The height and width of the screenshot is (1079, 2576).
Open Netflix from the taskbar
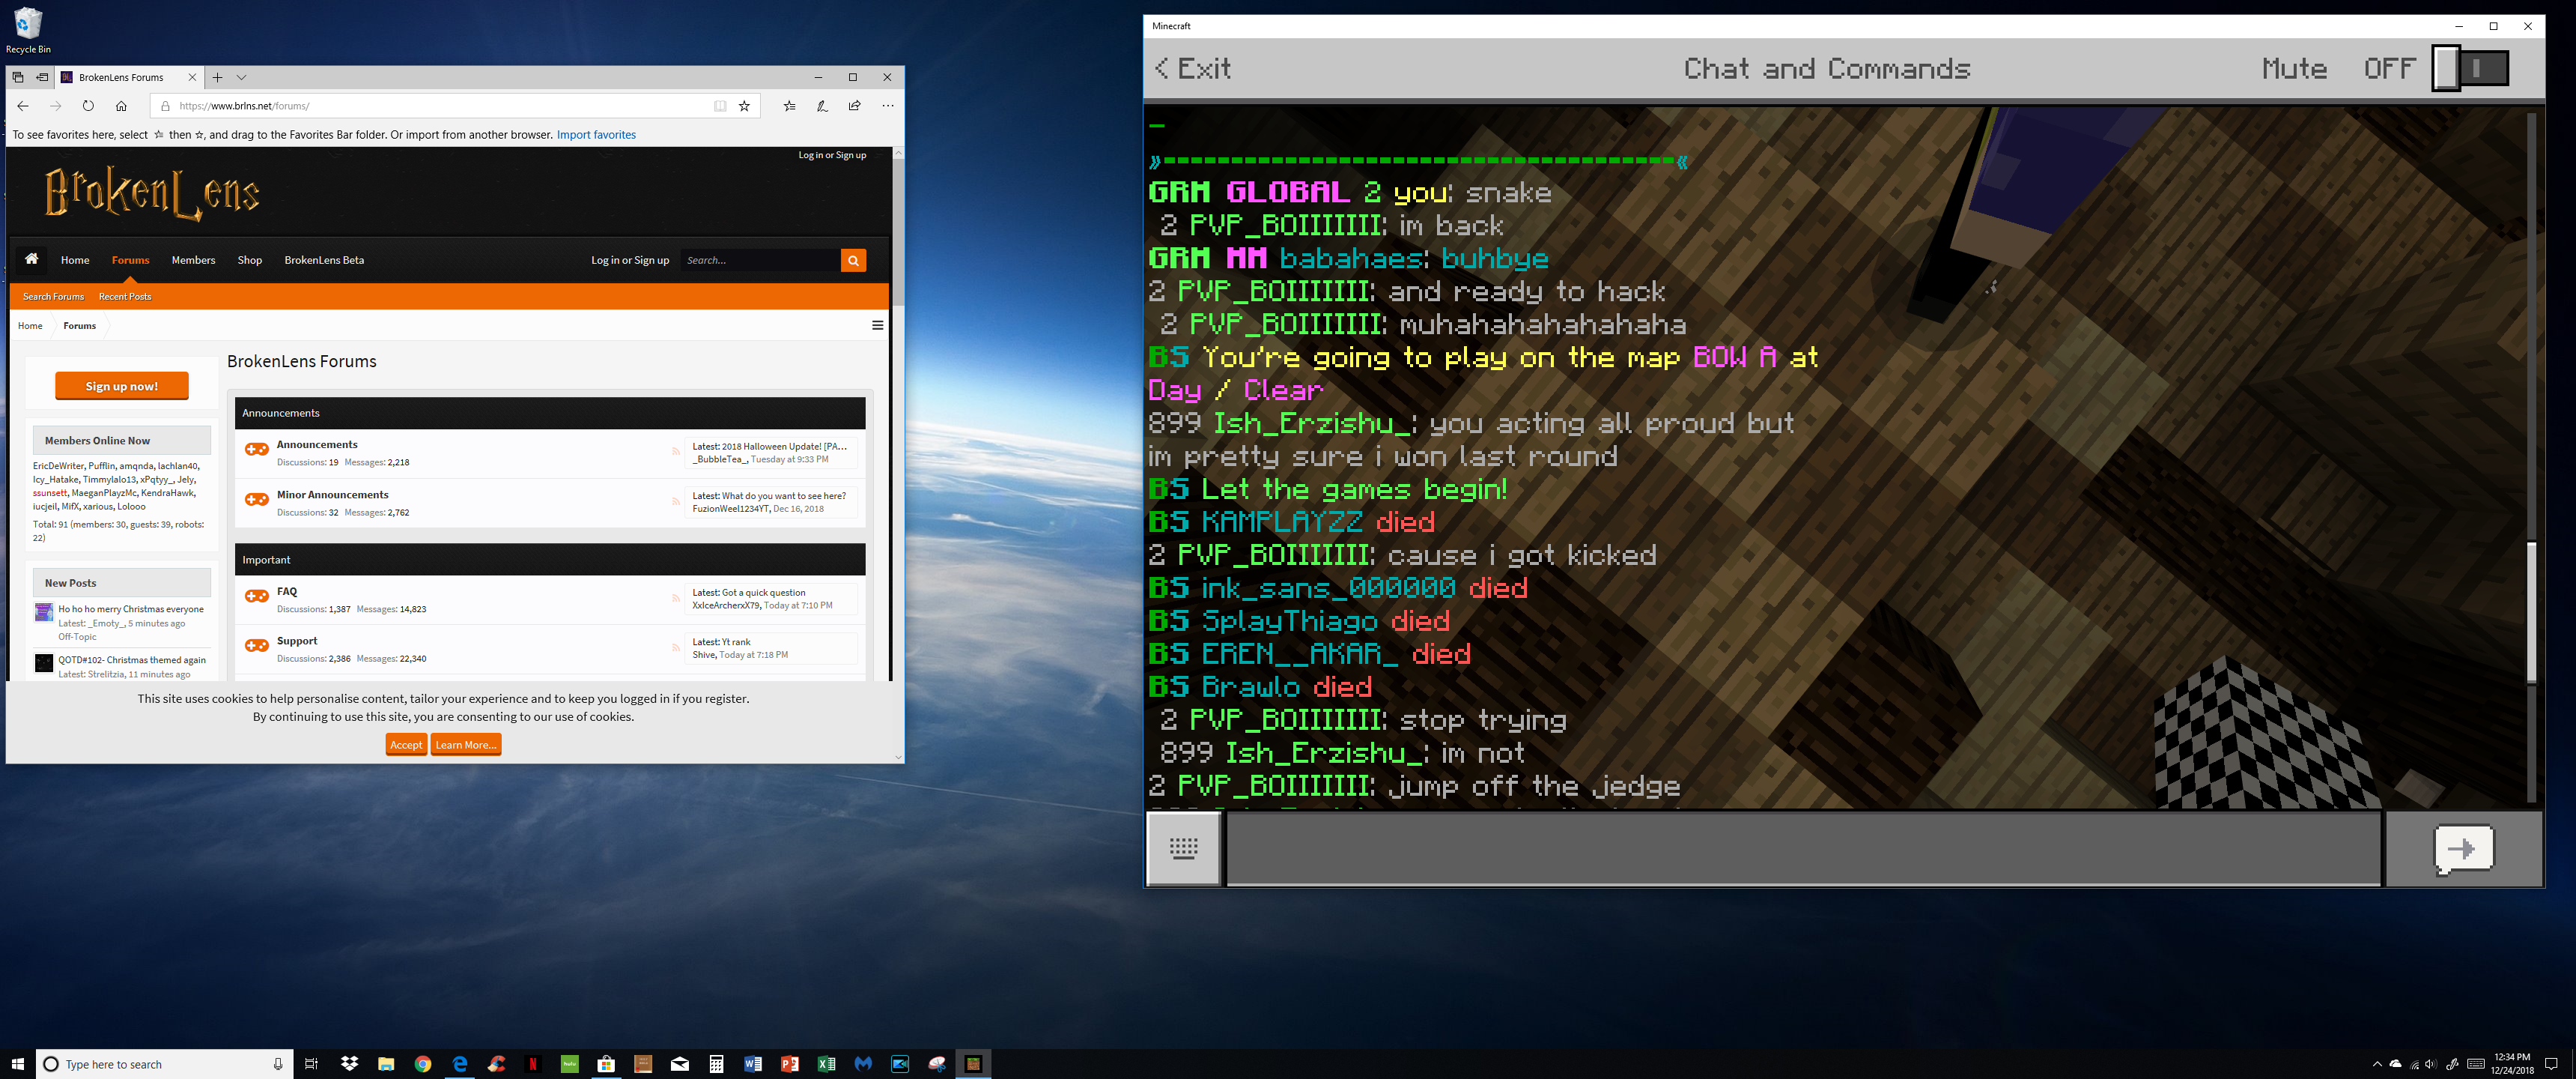pos(533,1064)
